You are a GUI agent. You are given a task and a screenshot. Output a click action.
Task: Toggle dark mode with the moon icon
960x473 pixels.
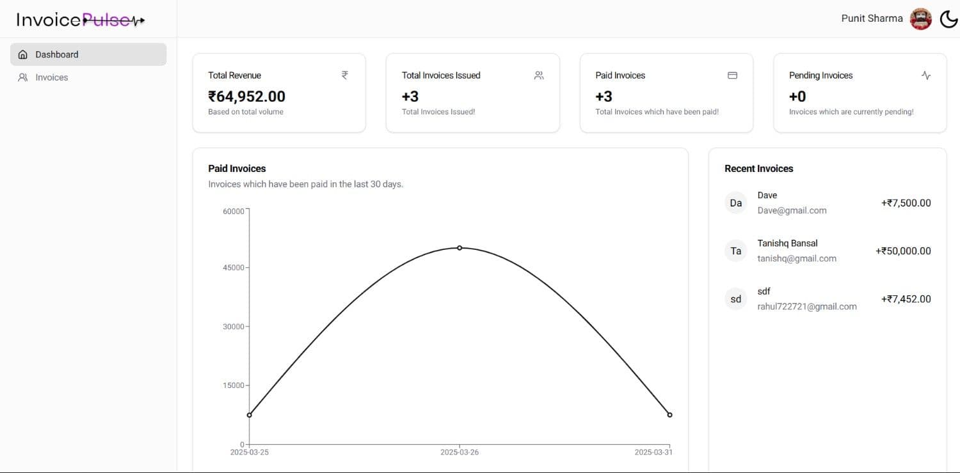(x=948, y=19)
